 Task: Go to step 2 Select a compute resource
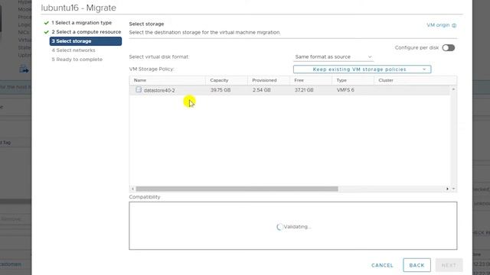[87, 32]
